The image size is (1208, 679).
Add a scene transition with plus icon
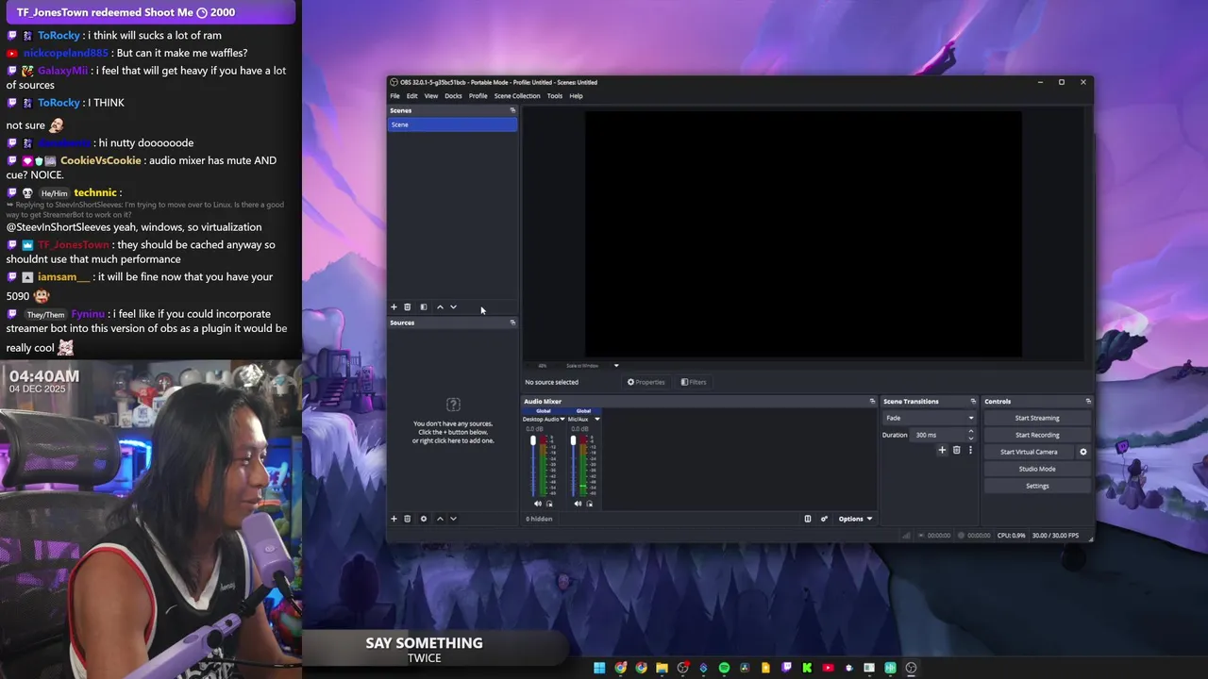coord(942,451)
